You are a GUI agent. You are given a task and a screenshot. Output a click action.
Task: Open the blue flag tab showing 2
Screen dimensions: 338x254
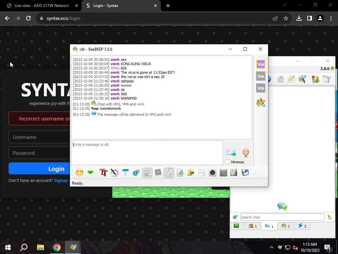pyautogui.click(x=302, y=226)
